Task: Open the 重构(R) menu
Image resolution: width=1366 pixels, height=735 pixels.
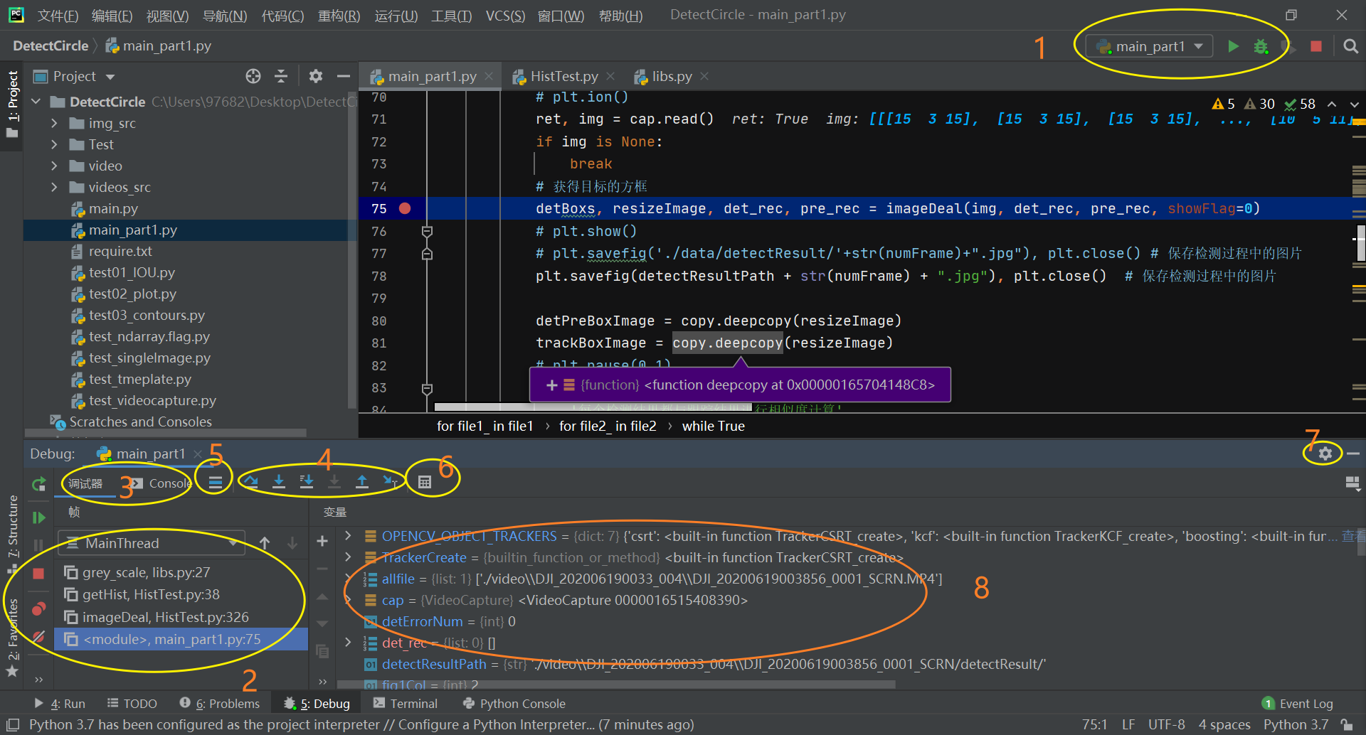Action: point(339,16)
